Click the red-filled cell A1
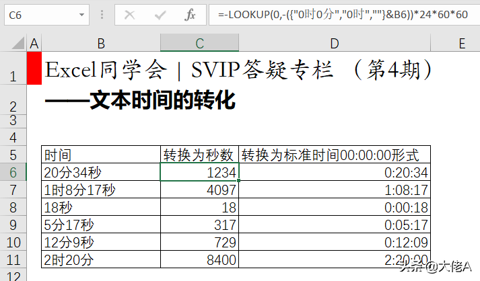480x281 pixels. (x=34, y=68)
